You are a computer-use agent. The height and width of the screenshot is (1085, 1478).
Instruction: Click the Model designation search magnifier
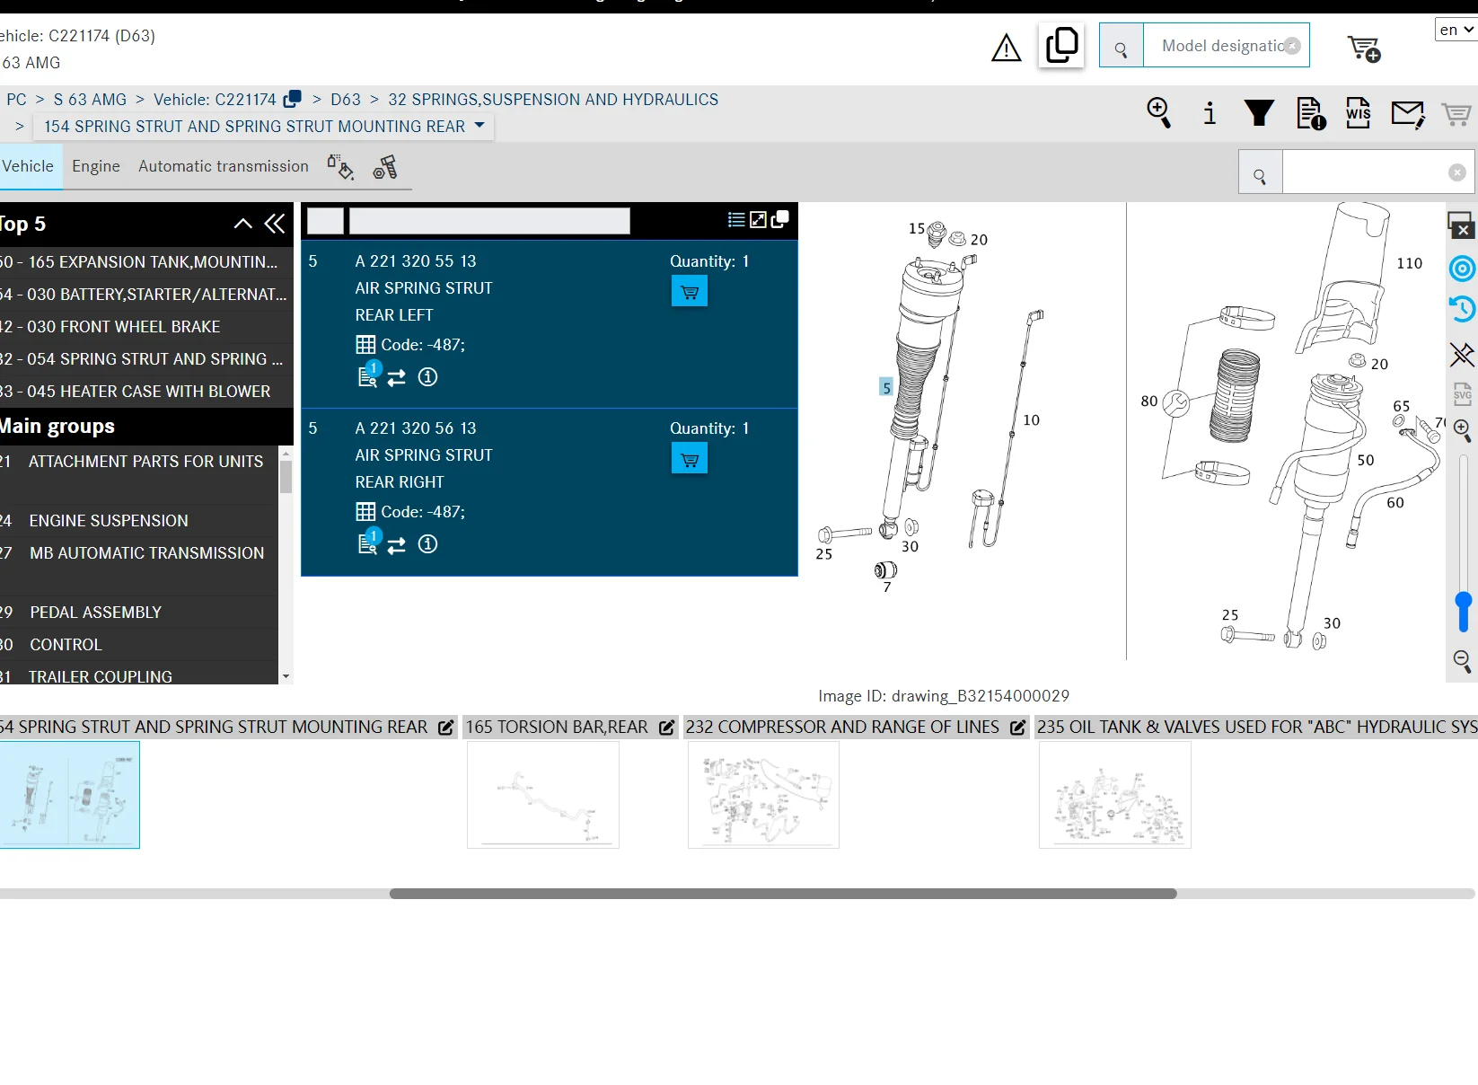pyautogui.click(x=1121, y=46)
